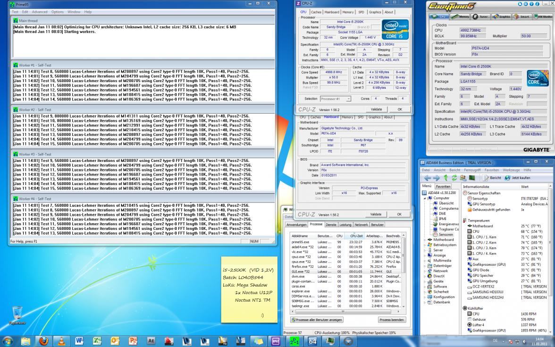
Task: Click OK in lower CPU-Z window
Action: click(399, 214)
